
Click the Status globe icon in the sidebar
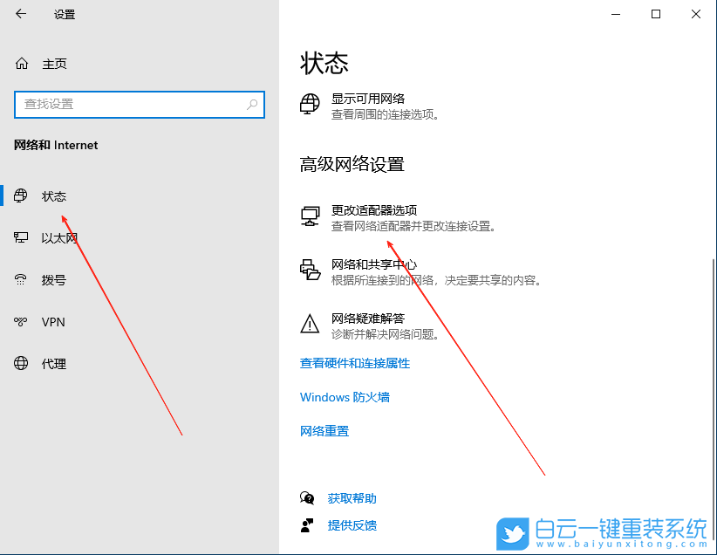click(20, 195)
